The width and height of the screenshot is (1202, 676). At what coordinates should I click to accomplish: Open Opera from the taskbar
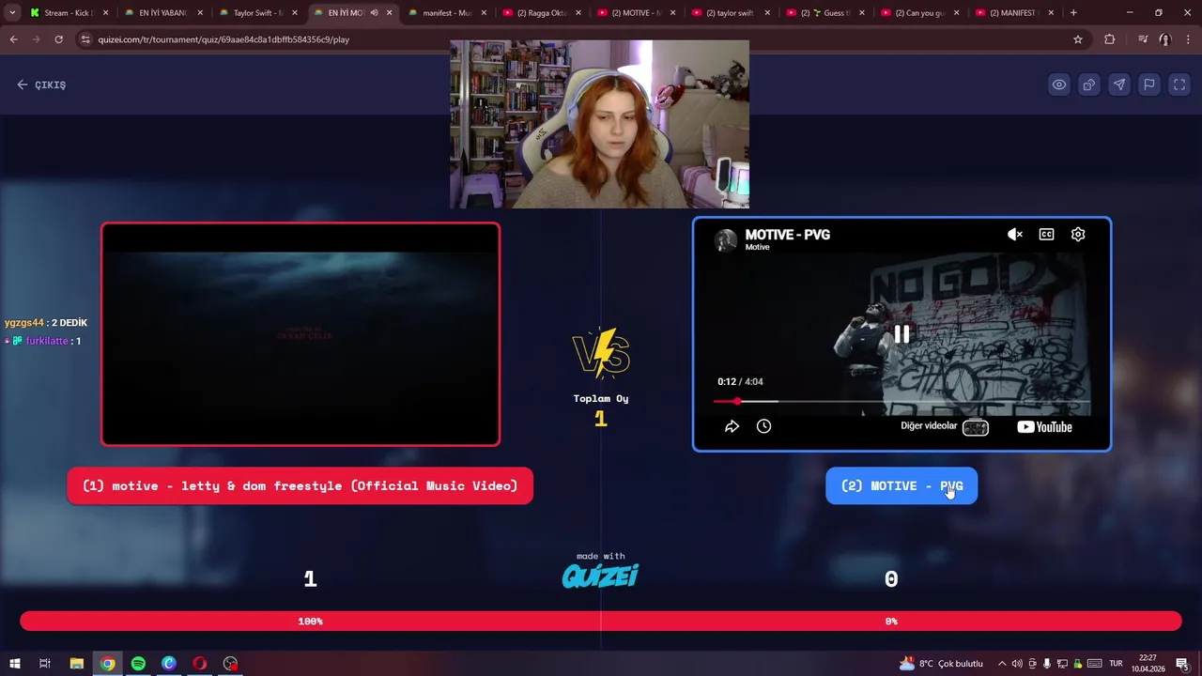(x=200, y=664)
